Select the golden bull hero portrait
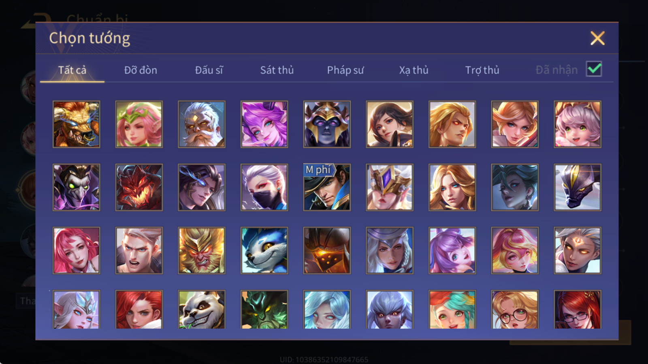648x364 pixels. (76, 124)
